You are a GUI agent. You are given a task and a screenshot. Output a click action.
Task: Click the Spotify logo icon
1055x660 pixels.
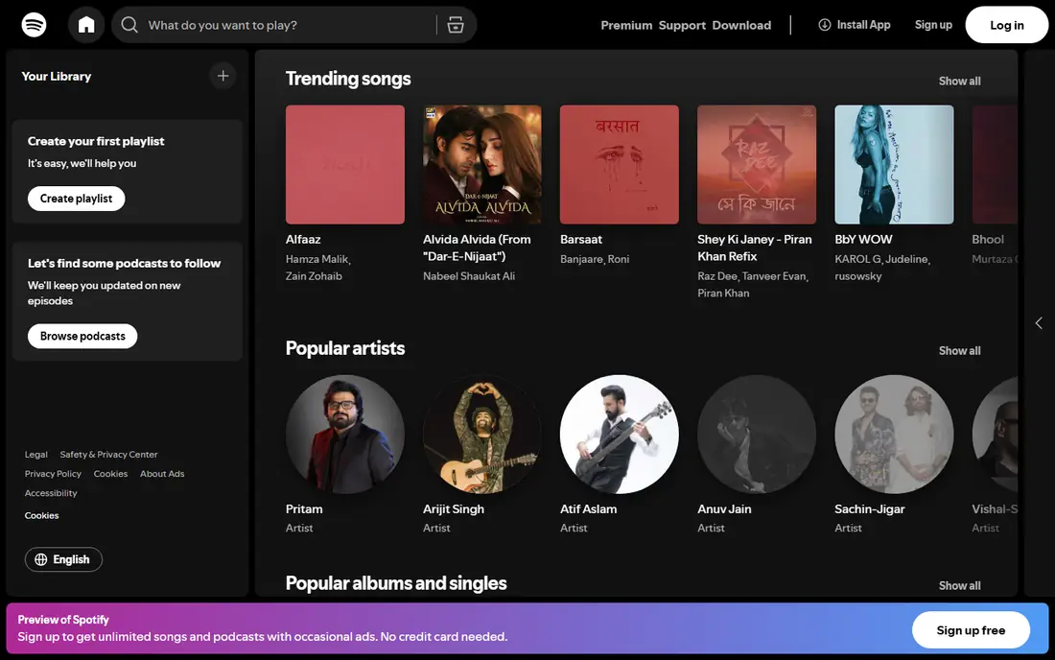pos(34,25)
